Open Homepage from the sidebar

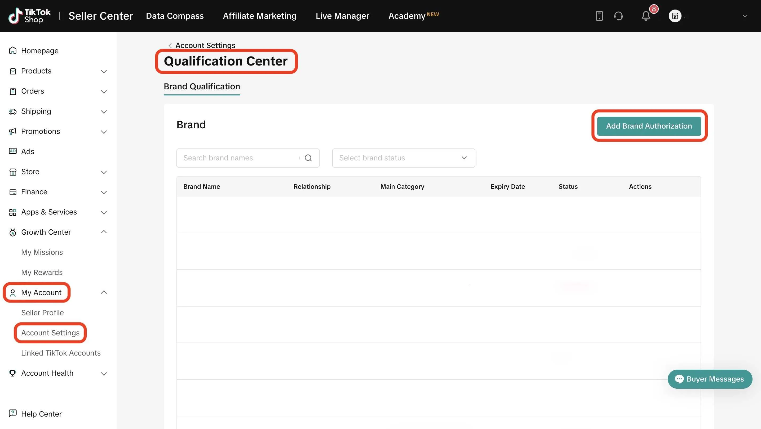(x=39, y=51)
